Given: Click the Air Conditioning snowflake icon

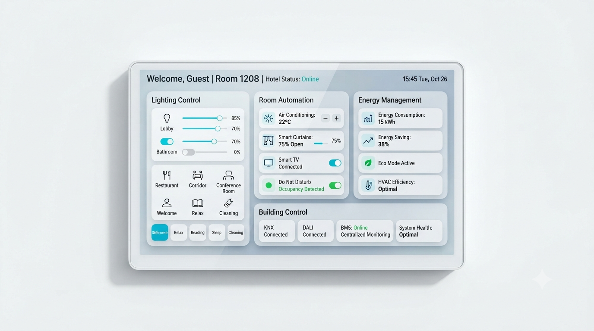Looking at the screenshot, I should click(269, 119).
